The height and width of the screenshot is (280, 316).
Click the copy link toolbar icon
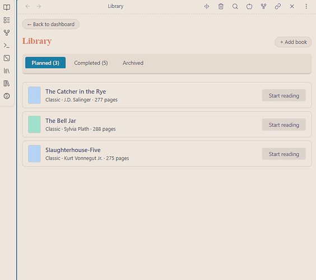click(x=278, y=7)
